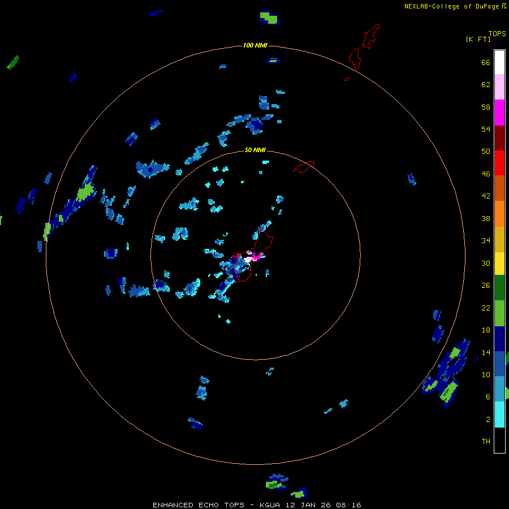Click the cyan legend color swatch
The height and width of the screenshot is (509, 509).
click(499, 415)
